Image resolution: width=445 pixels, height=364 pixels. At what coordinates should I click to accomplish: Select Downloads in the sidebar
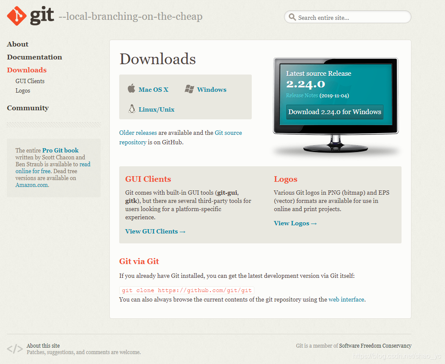27,70
